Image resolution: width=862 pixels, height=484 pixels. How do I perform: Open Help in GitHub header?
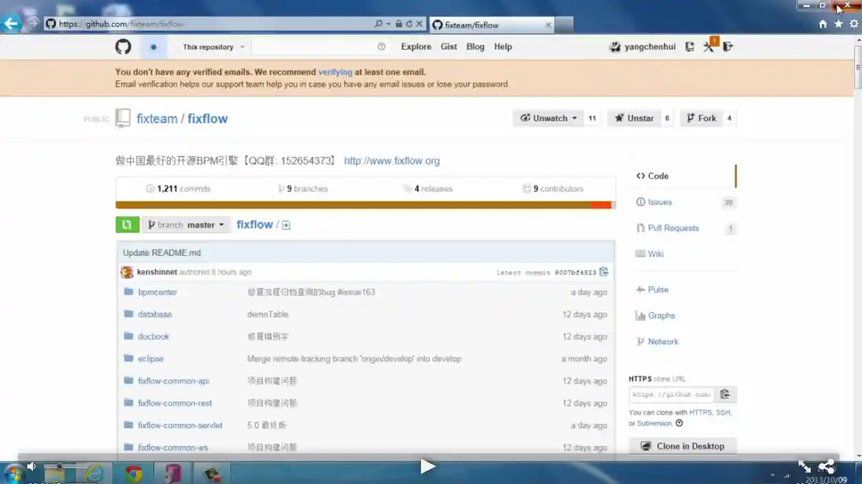click(x=503, y=47)
